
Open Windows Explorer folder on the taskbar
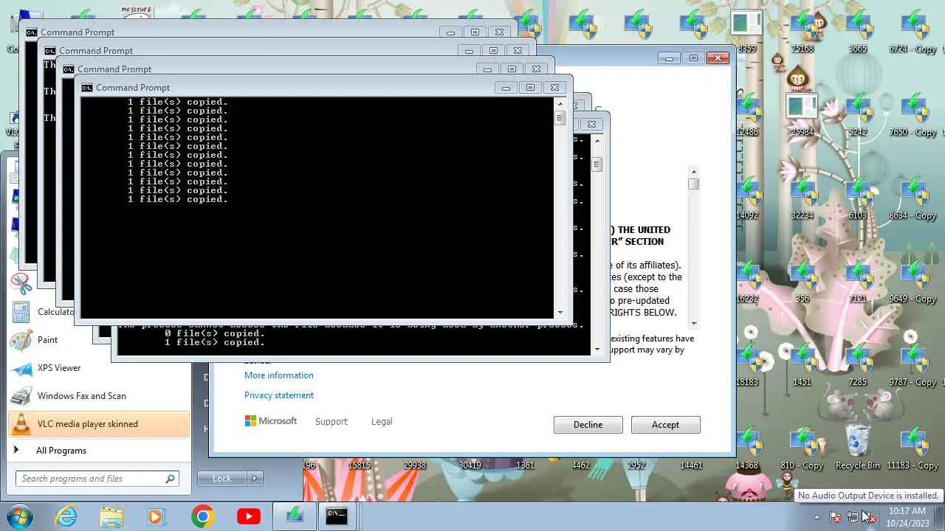point(111,516)
